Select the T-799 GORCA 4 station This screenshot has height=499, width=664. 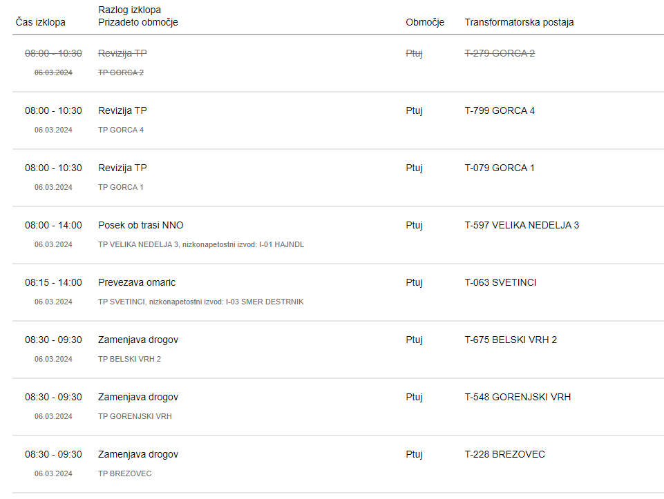(500, 111)
